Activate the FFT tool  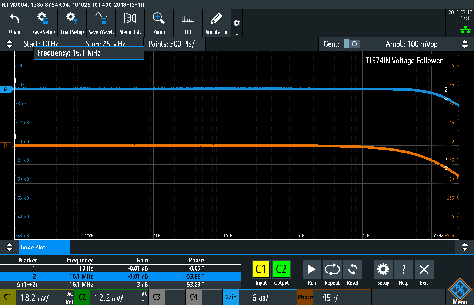188,23
